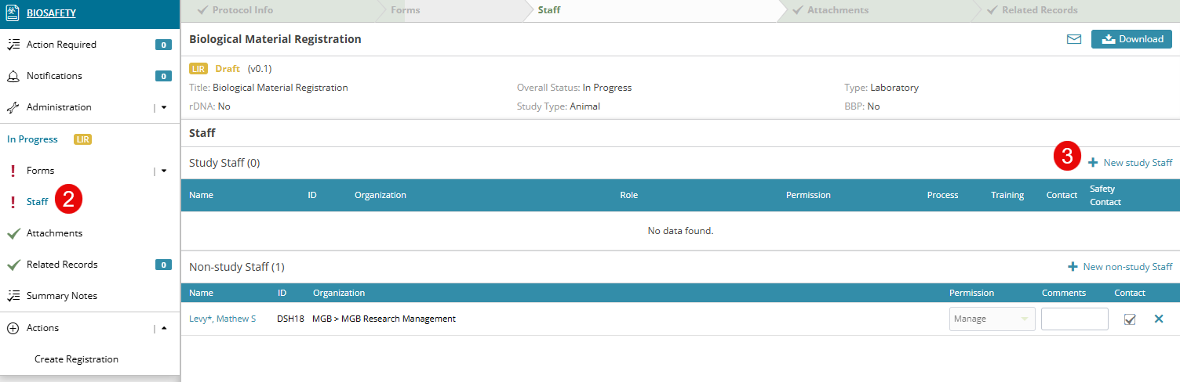Click the plus icon beside New non-study Staff

point(1073,267)
